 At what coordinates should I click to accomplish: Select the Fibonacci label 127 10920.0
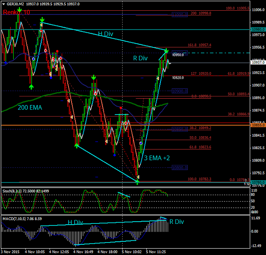pos(201,73)
